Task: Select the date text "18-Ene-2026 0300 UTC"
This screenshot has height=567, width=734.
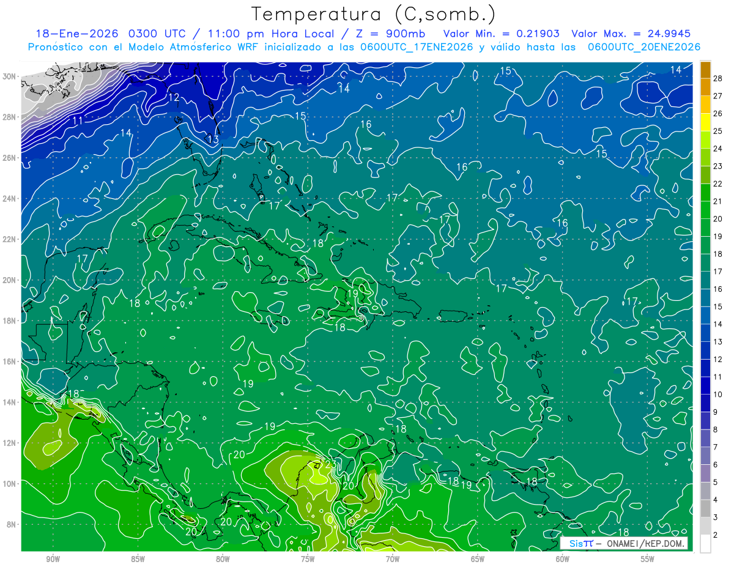Action: 112,34
